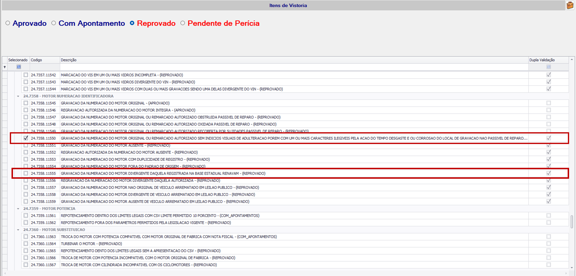Click the Codigo filter input field
576x276 pixels.
point(45,67)
